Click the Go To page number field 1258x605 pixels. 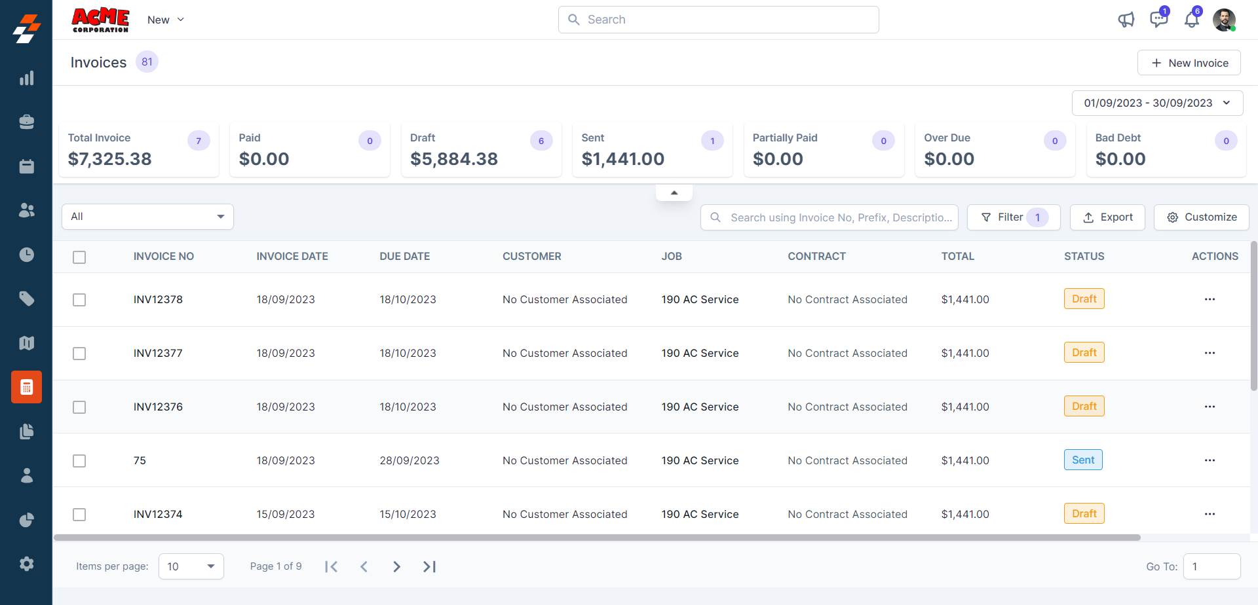point(1211,566)
